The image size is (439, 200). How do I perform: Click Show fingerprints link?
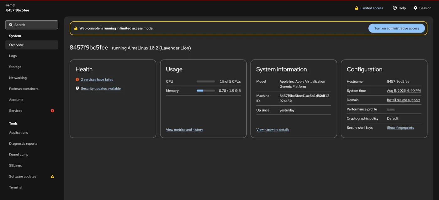400,128
